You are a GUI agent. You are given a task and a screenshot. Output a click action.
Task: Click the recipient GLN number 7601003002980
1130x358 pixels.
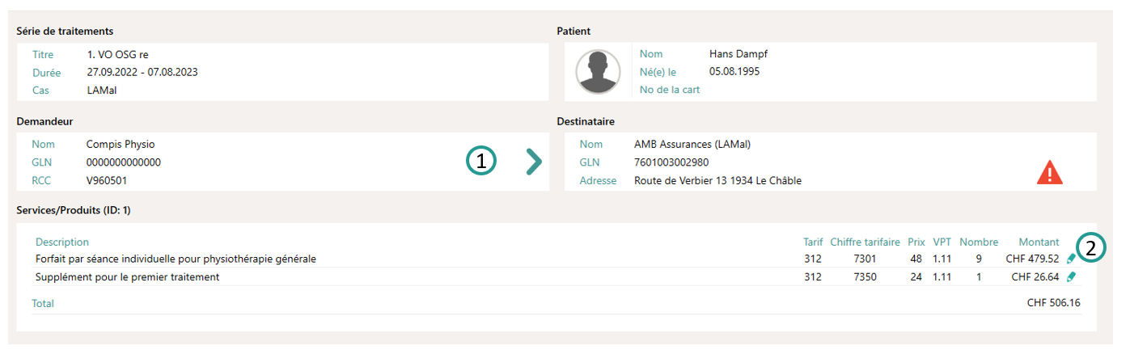(x=671, y=162)
